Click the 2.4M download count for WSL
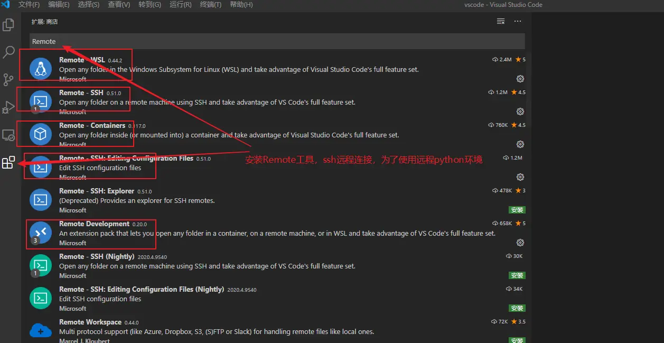The width and height of the screenshot is (664, 343). point(502,60)
